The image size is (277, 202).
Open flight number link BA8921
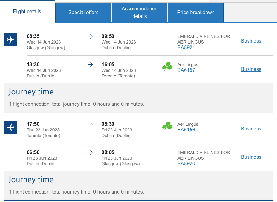[186, 47]
